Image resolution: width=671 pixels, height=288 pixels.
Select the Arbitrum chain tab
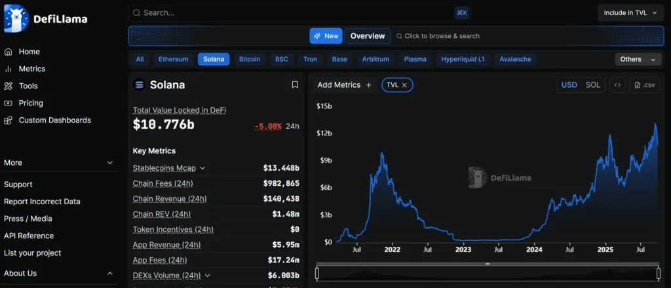(x=375, y=60)
